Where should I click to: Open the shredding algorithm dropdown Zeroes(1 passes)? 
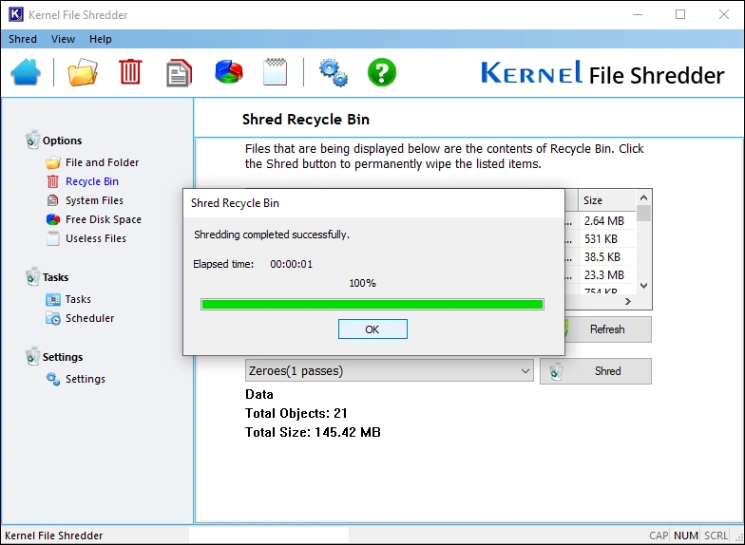pos(390,371)
